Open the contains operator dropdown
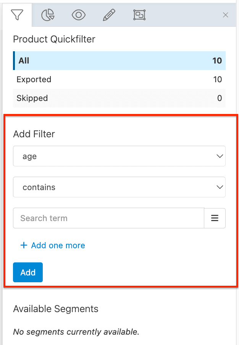The image size is (239, 345). click(x=119, y=187)
